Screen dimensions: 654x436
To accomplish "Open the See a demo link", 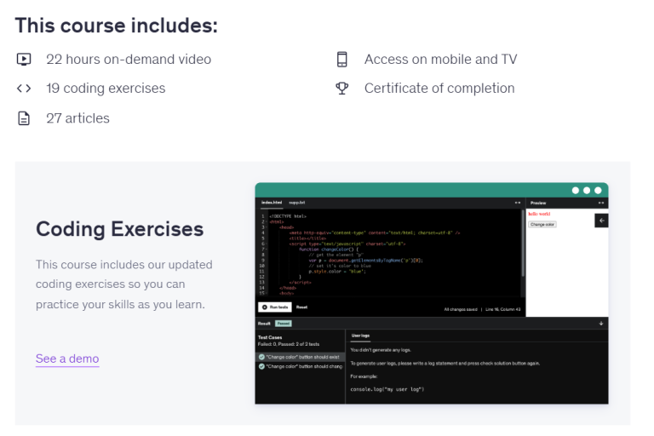I will pyautogui.click(x=67, y=359).
